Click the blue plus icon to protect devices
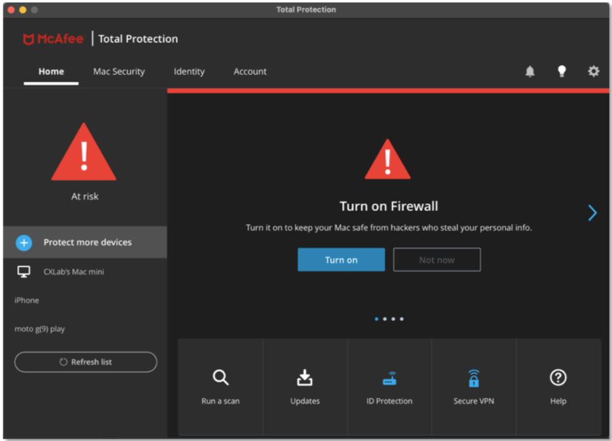Image resolution: width=612 pixels, height=441 pixels. tap(24, 242)
